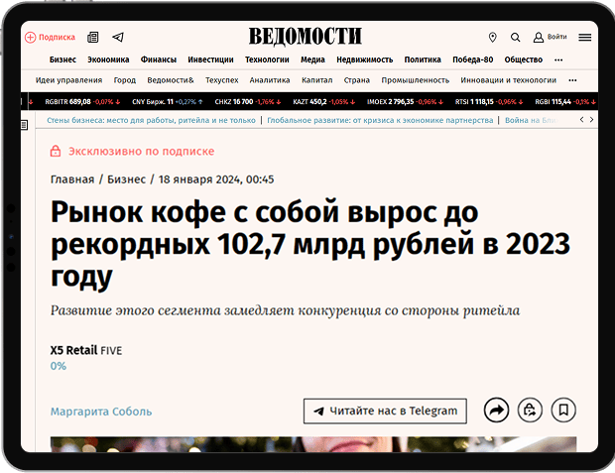Screen dimensions: 615x473
Task: Open author Маргарита Соболь page
Action: tap(101, 412)
